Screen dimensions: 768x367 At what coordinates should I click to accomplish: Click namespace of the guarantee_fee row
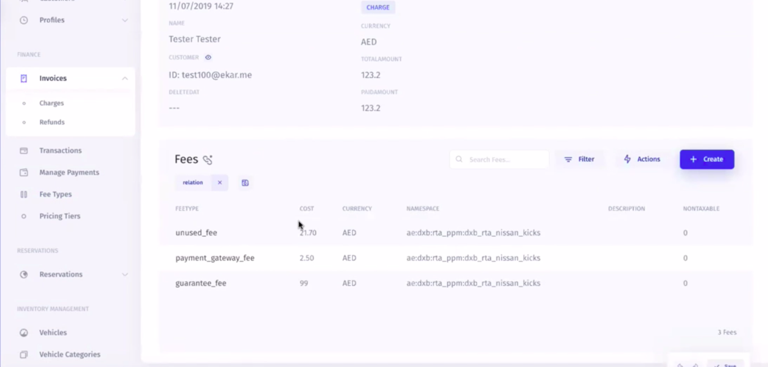[x=473, y=283]
